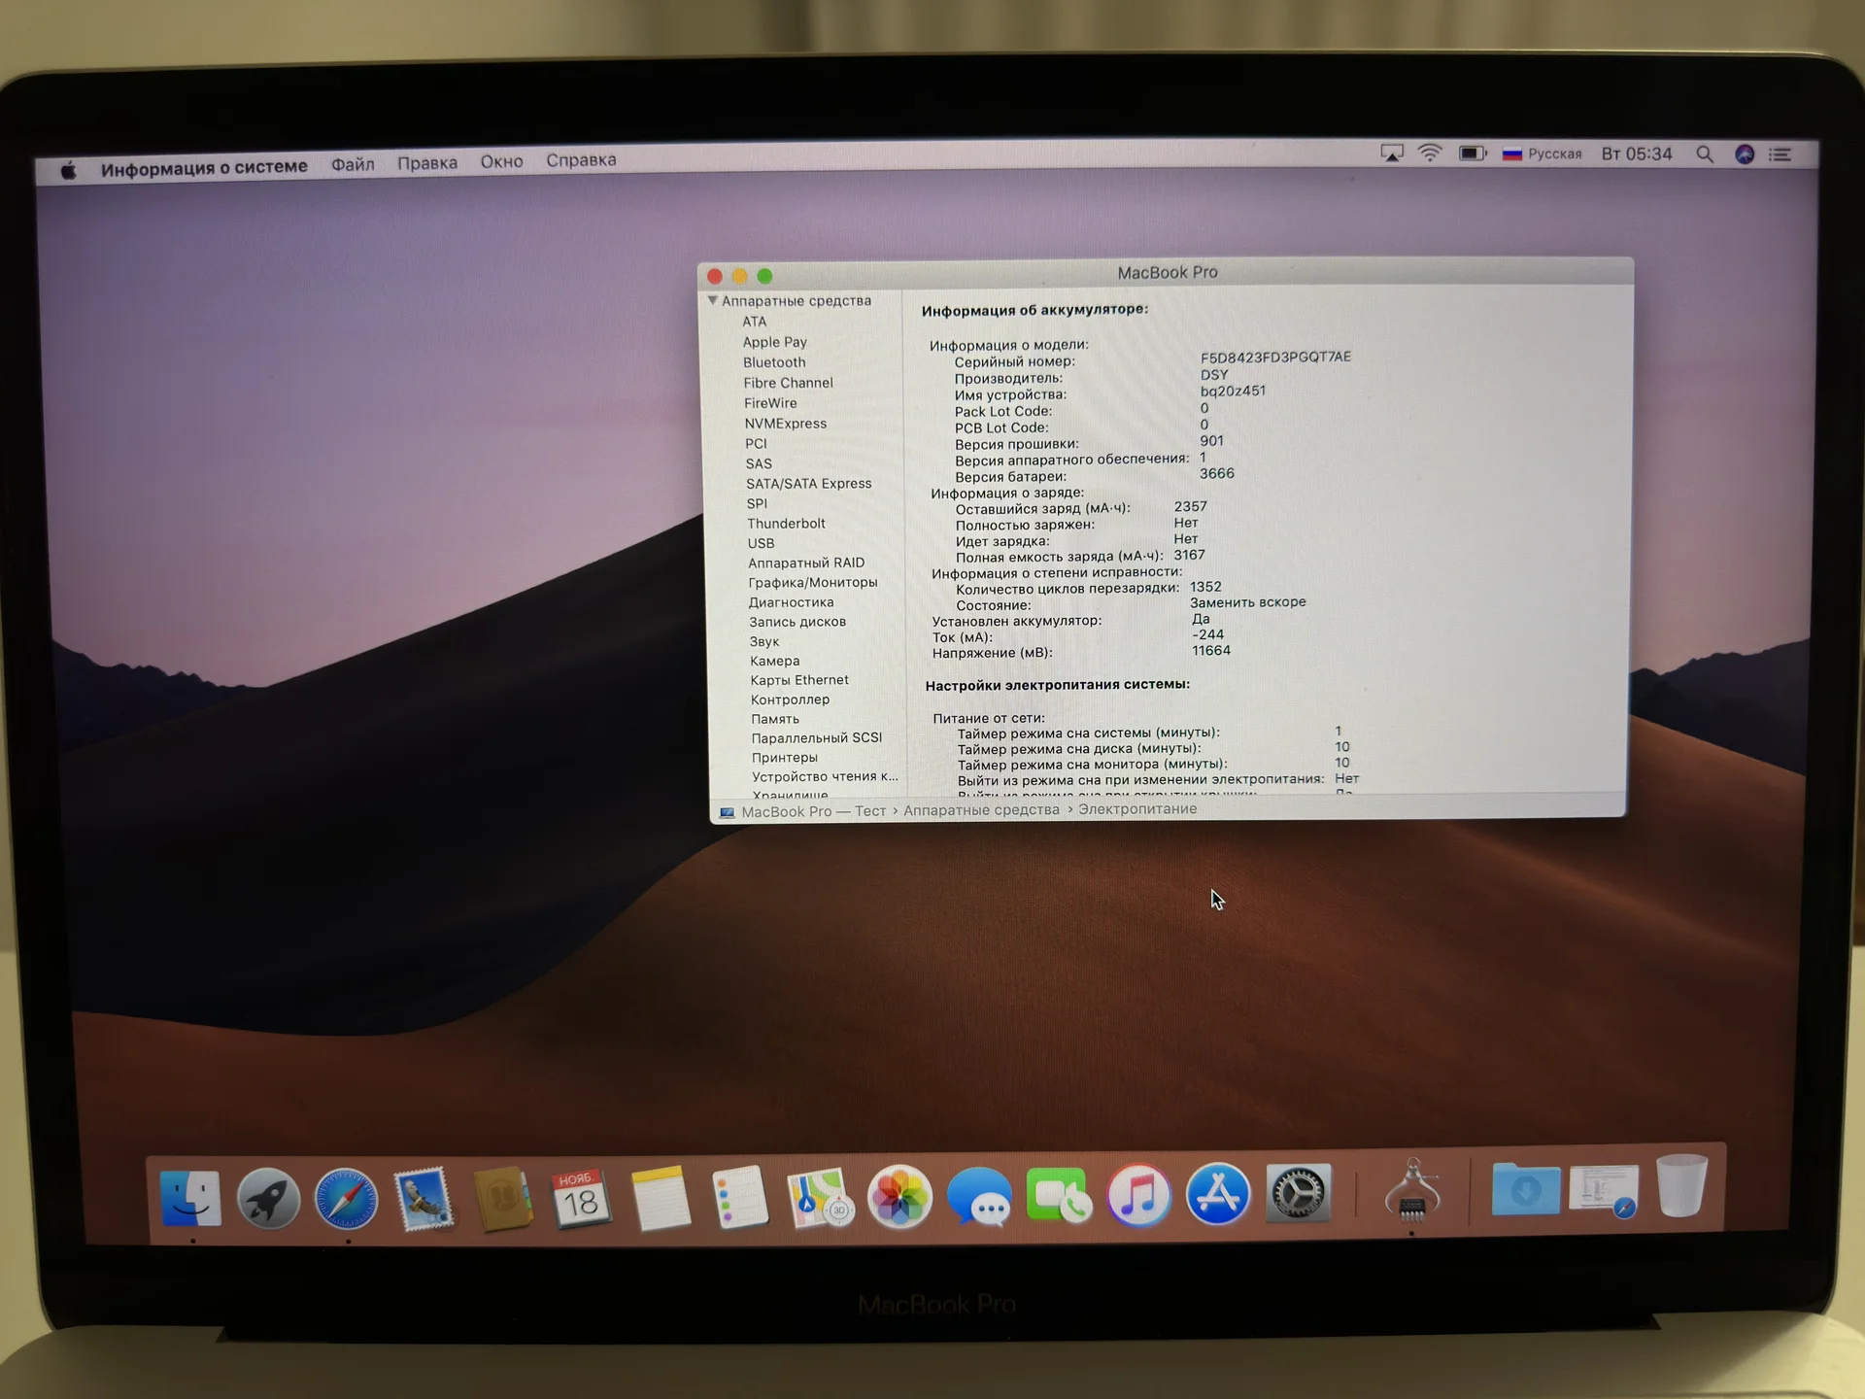Click the Заменить вскоре condition value

(x=1248, y=602)
